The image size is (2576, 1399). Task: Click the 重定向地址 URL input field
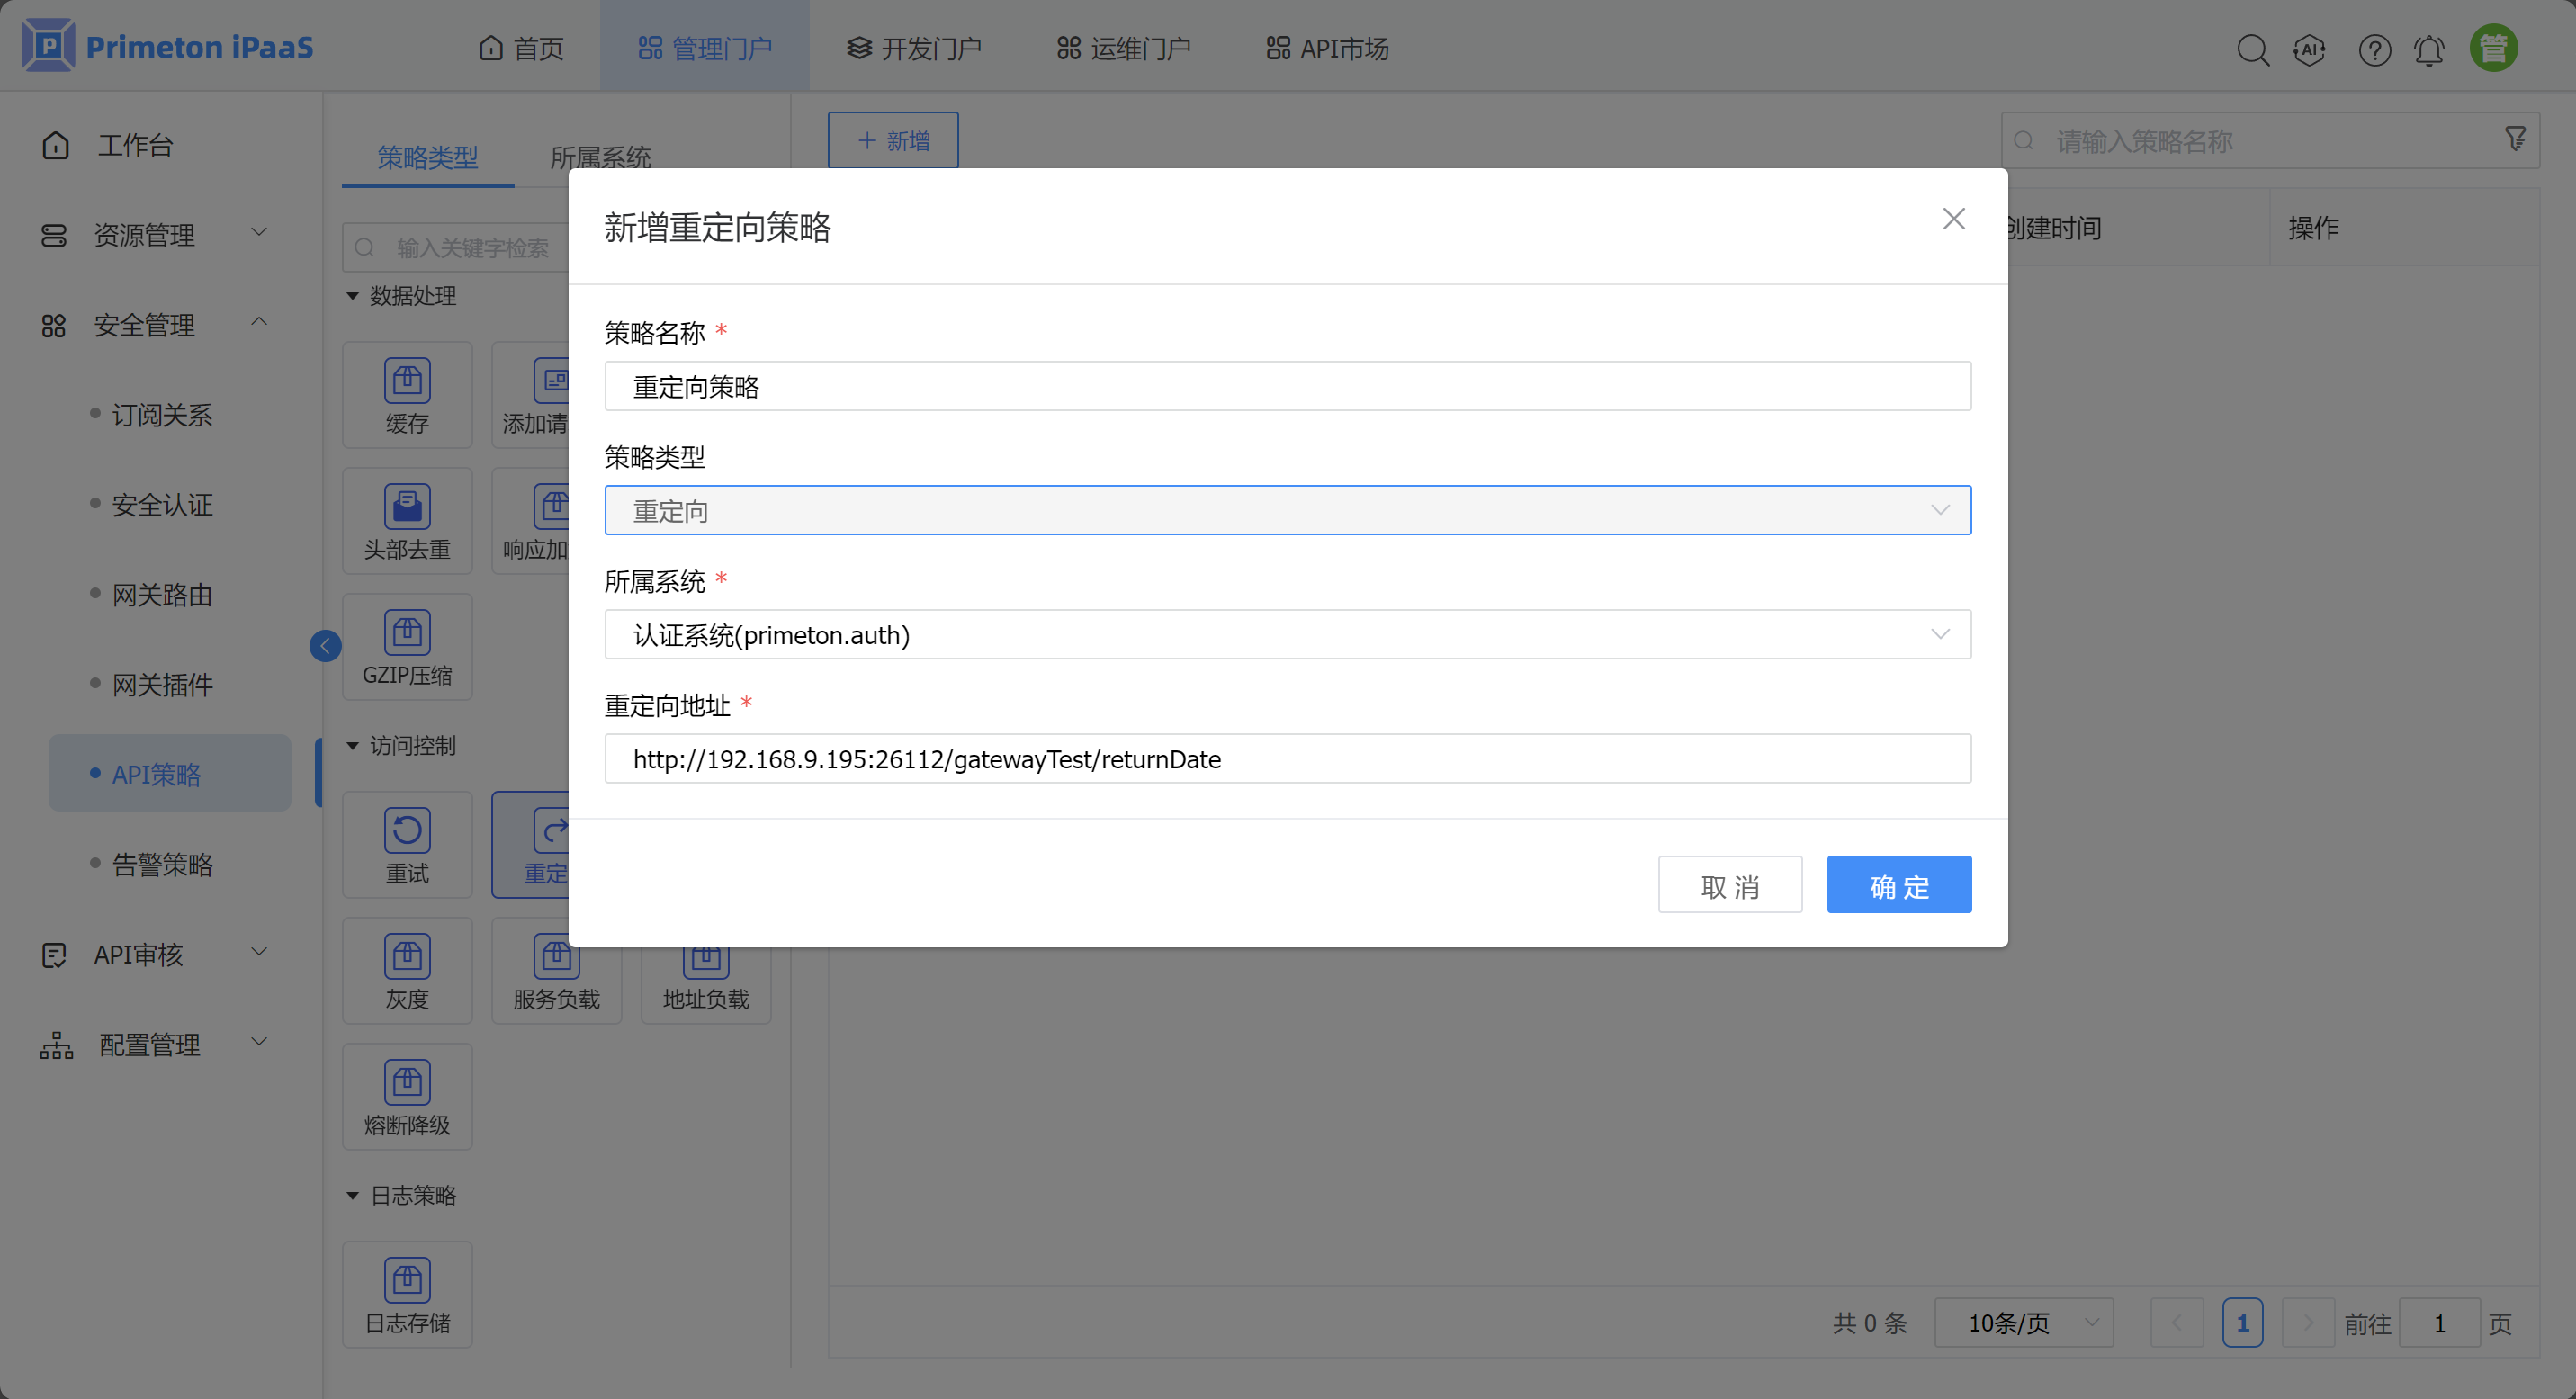[1287, 759]
